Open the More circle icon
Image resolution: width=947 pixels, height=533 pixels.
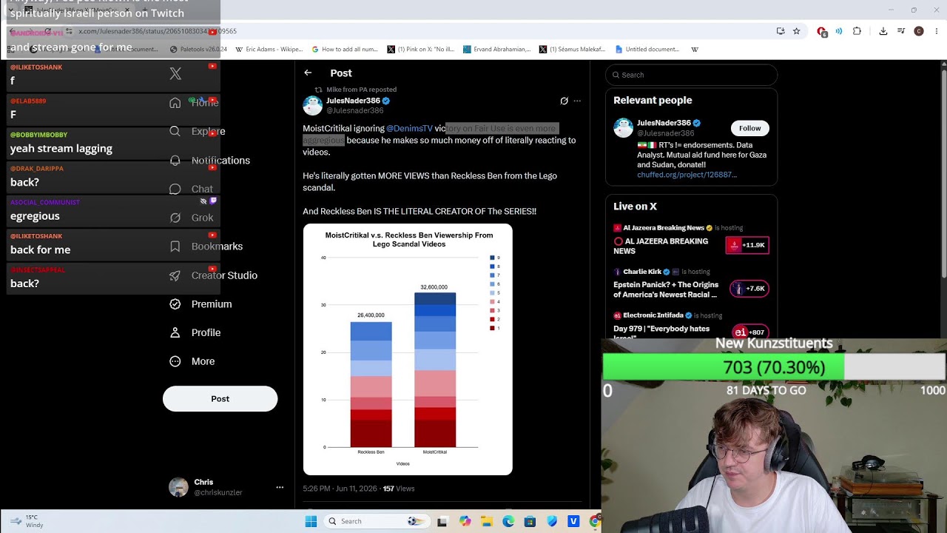pos(175,361)
